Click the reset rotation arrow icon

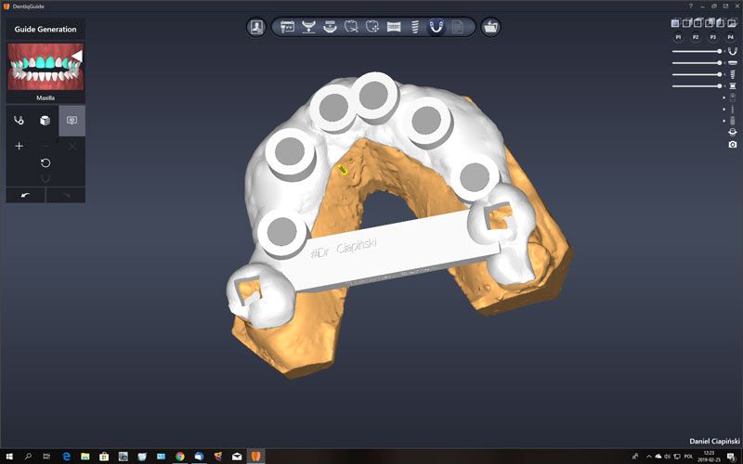point(46,162)
